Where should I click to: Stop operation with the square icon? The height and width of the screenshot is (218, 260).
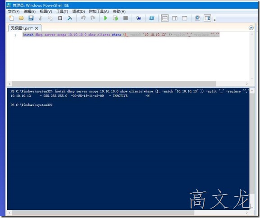pyautogui.click(x=126, y=18)
